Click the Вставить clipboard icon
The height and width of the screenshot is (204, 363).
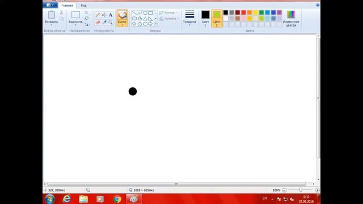[52, 15]
